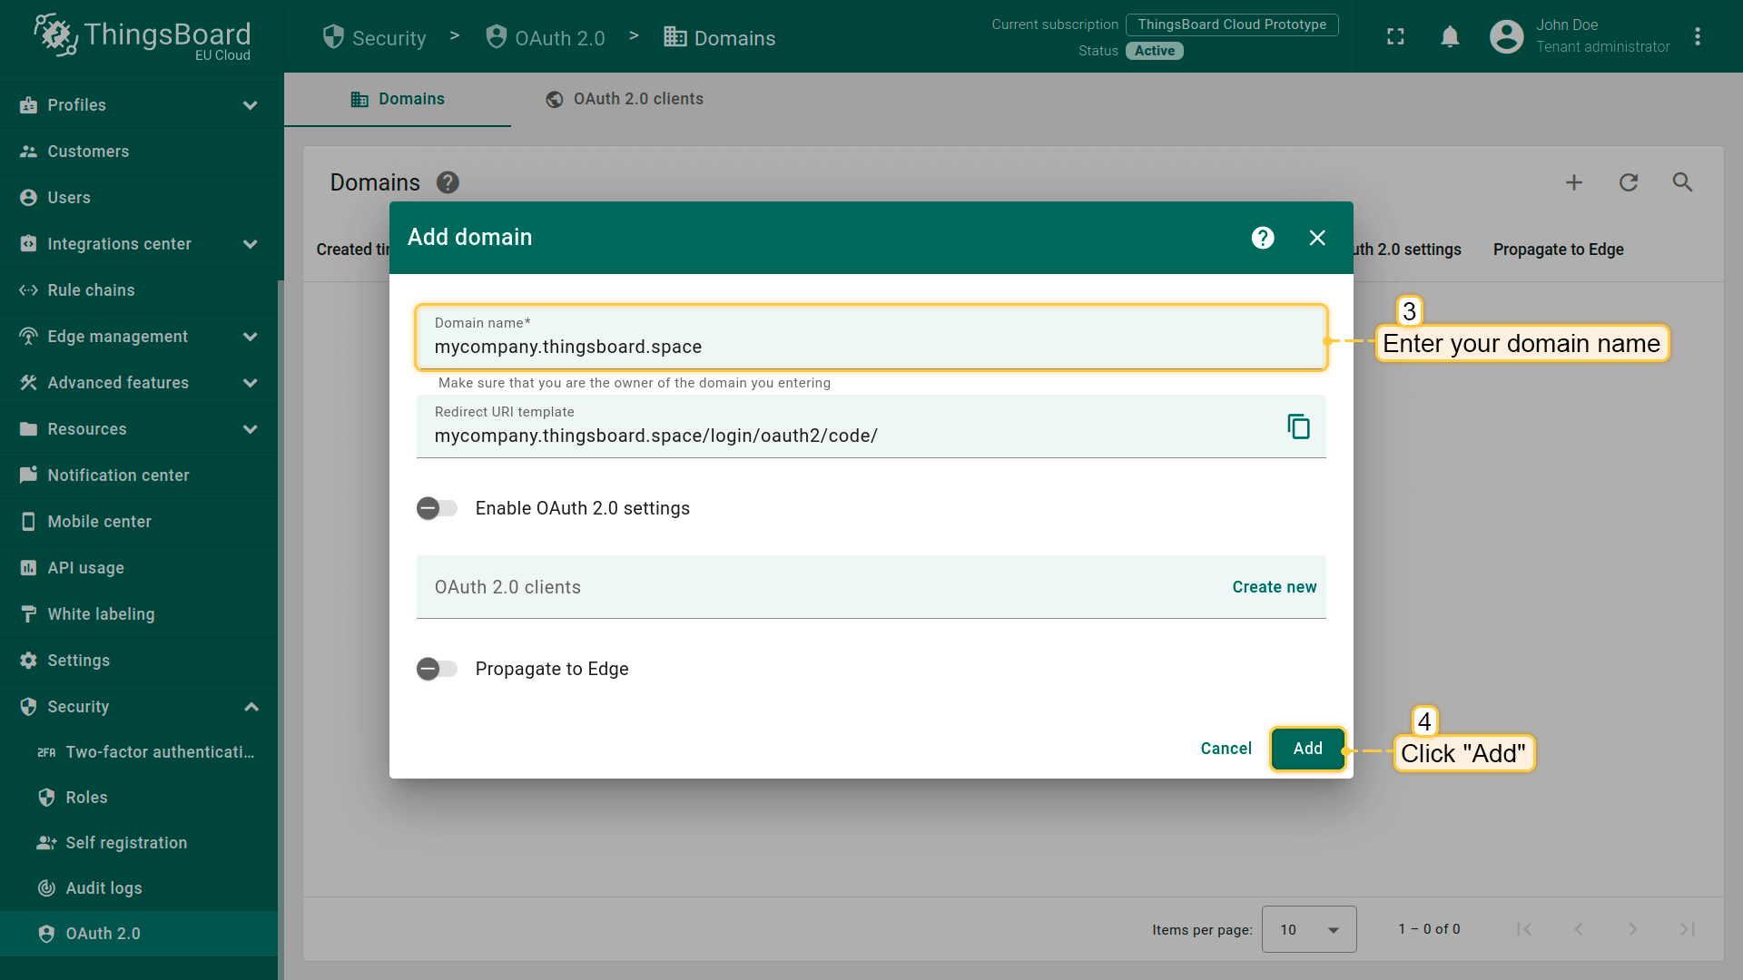Click Create new OAuth client link
Viewport: 1743px width, 980px height.
coord(1274,587)
